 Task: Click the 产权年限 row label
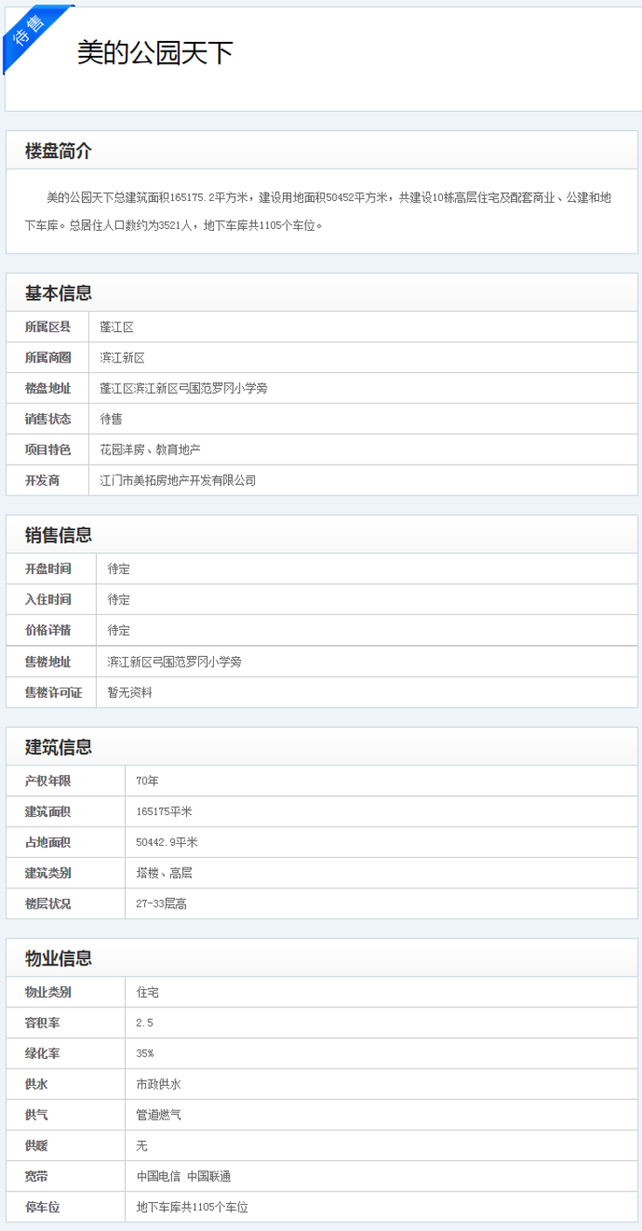48,780
